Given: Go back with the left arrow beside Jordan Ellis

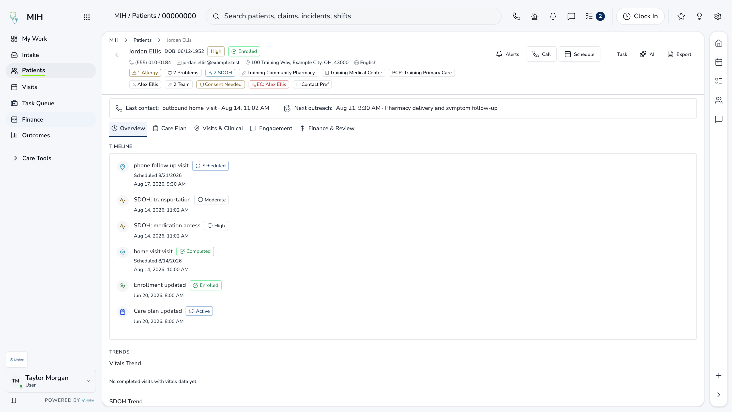Looking at the screenshot, I should 116,55.
